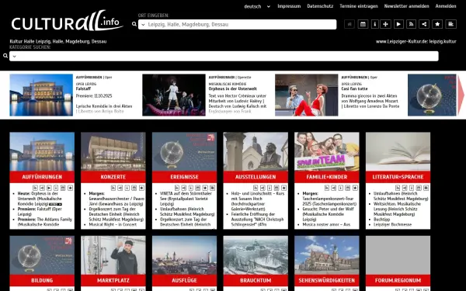Click the magnifier icon beside category search

(5, 56)
